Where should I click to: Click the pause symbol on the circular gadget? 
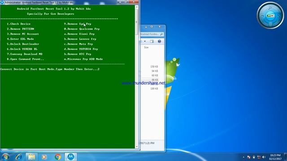click(270, 24)
